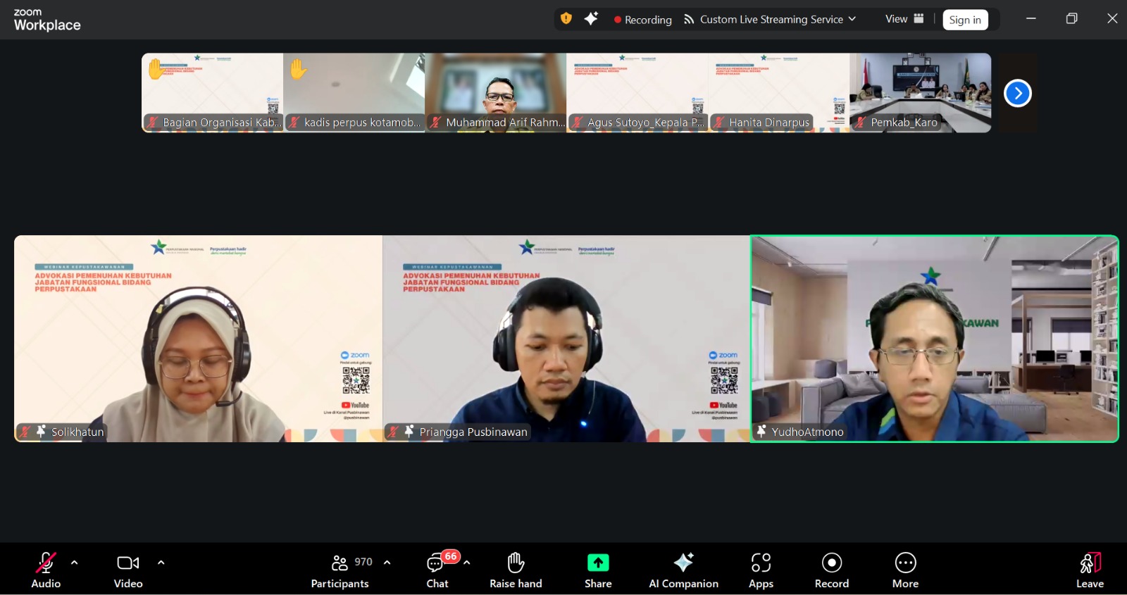Screen dimensions: 1127x595
Task: Show next page of participant thumbnails
Action: pos(1017,93)
